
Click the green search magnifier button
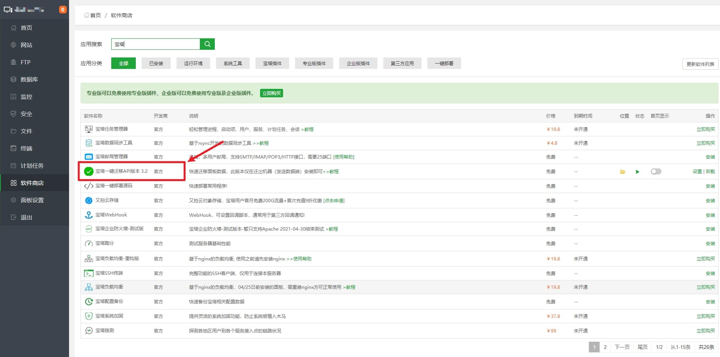(x=207, y=44)
